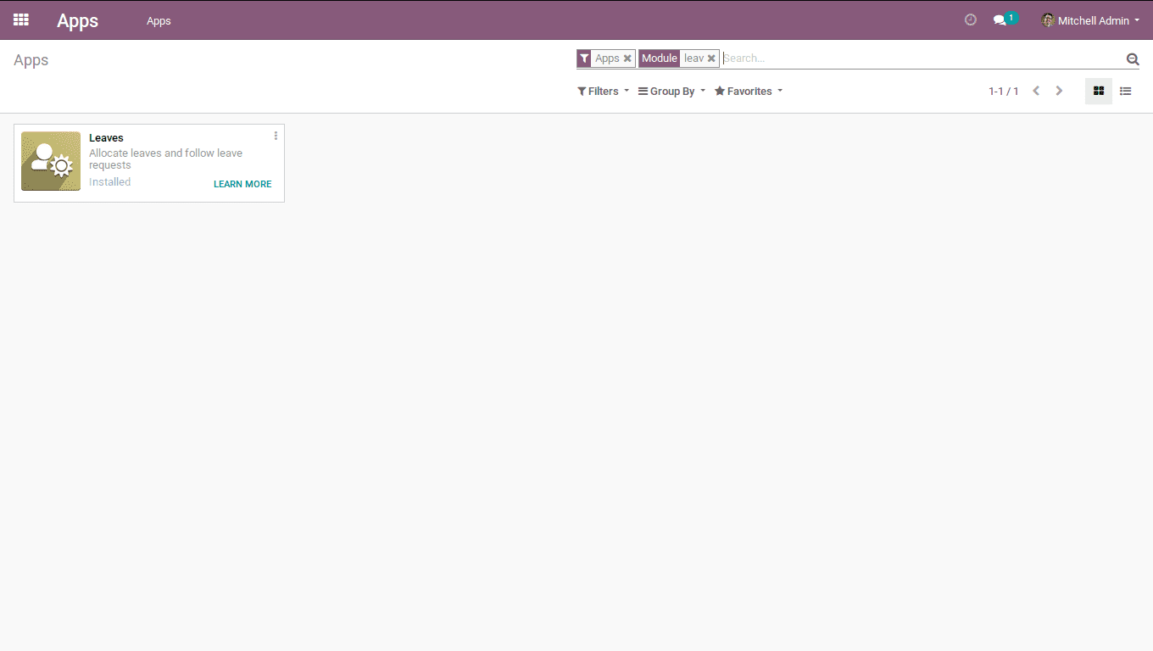Click the Apps title in the purple navbar

coord(77,20)
